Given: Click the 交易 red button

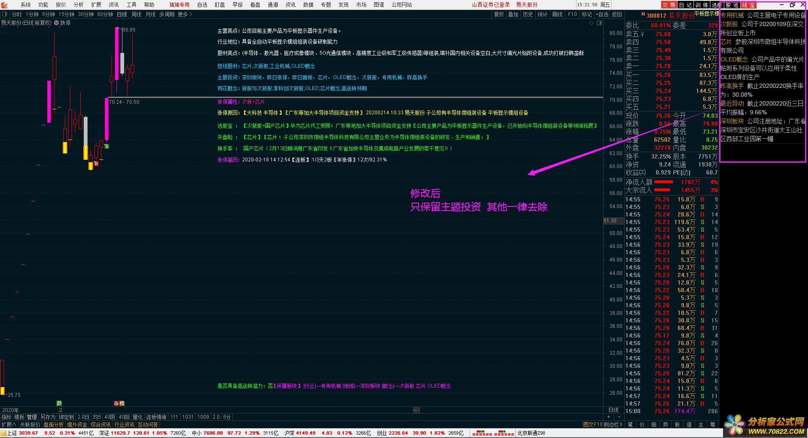Looking at the screenshot, I should point(669,5).
